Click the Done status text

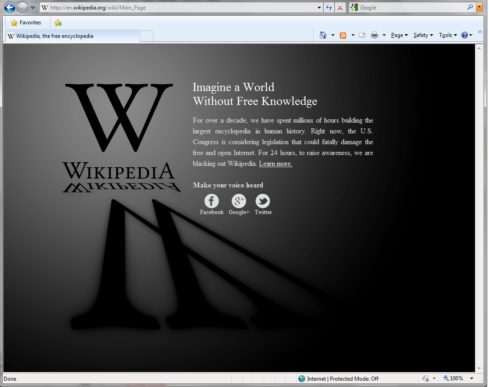tap(10, 379)
